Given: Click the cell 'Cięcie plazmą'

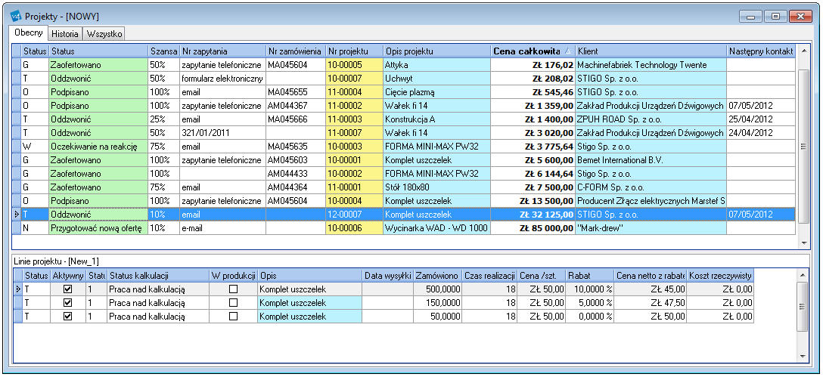Looking at the screenshot, I should [436, 91].
